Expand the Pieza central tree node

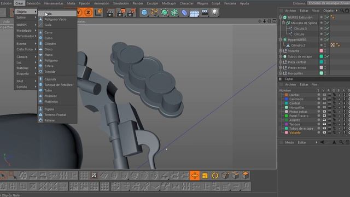[x=281, y=62]
